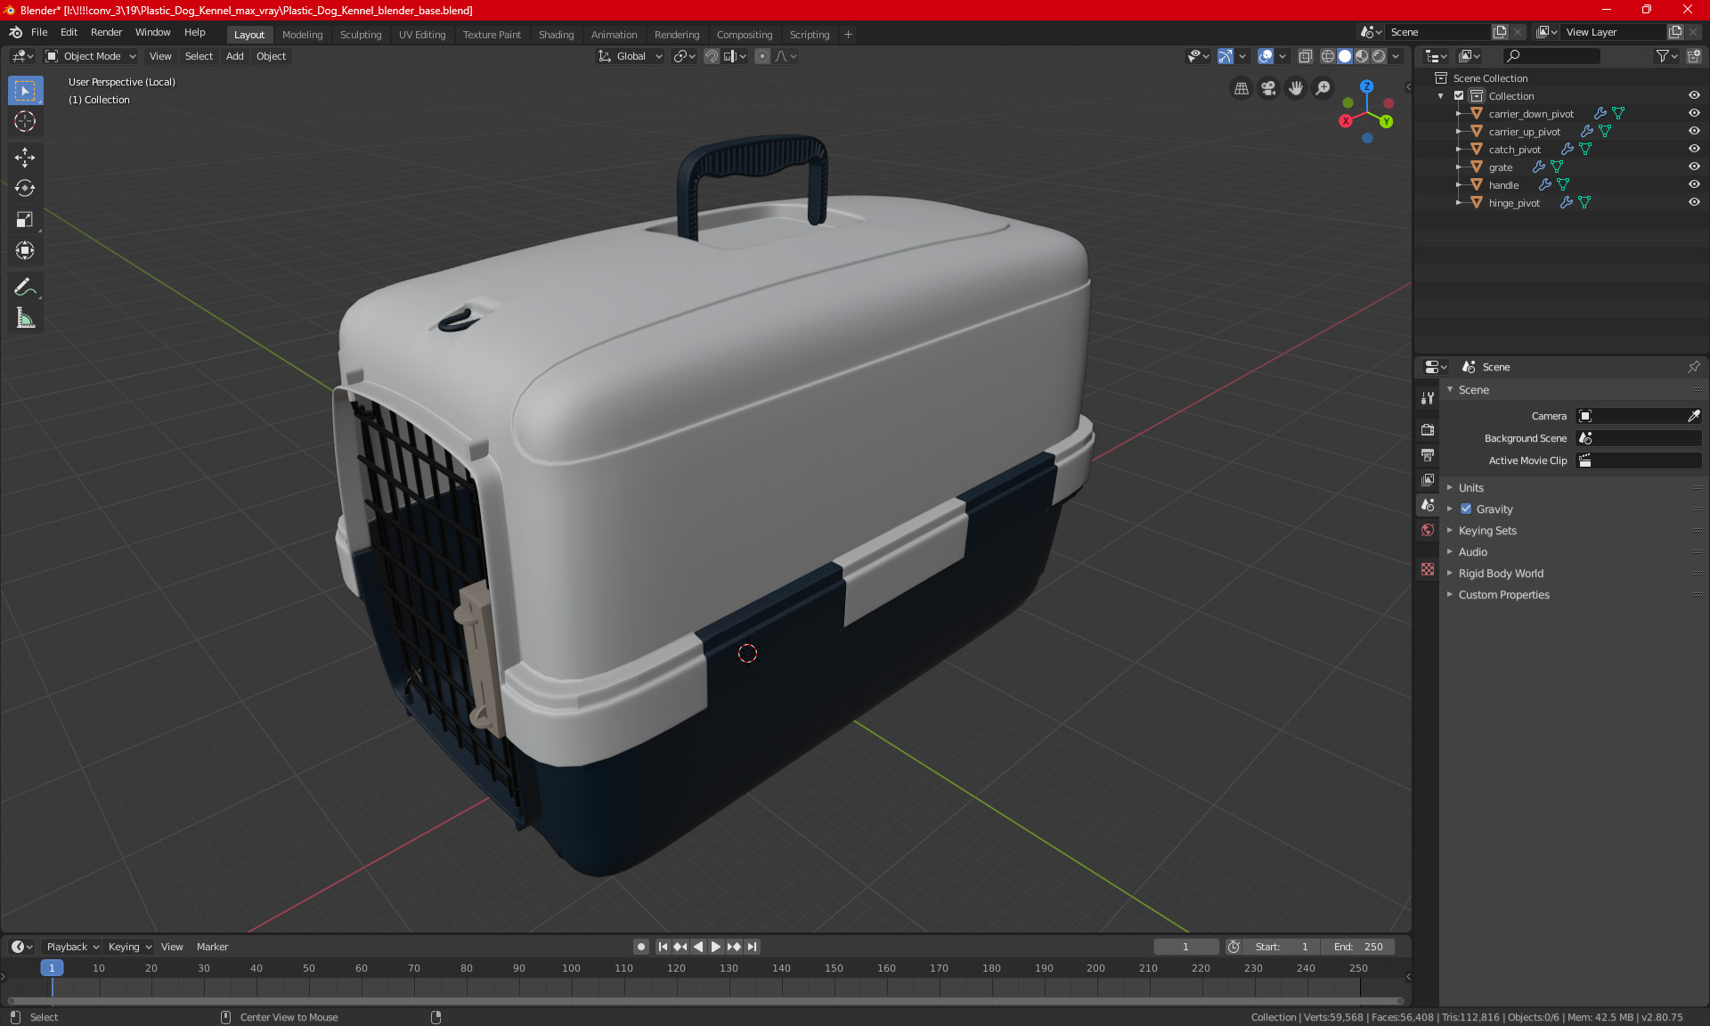
Task: Click the pan view hand icon
Action: pos(1296,88)
